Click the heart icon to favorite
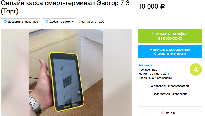Screen dimensions: 205x116 5,22
